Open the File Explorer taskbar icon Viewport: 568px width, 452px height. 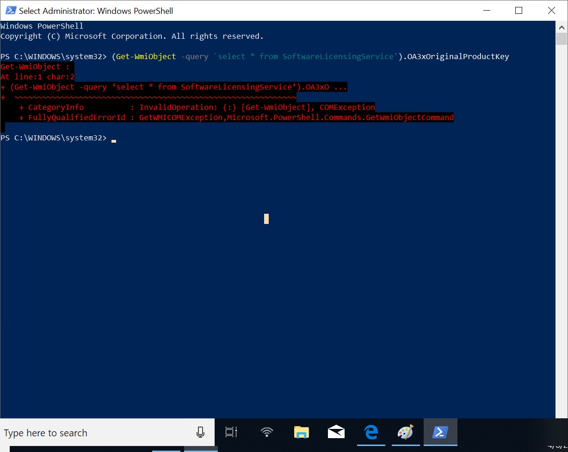pos(302,432)
